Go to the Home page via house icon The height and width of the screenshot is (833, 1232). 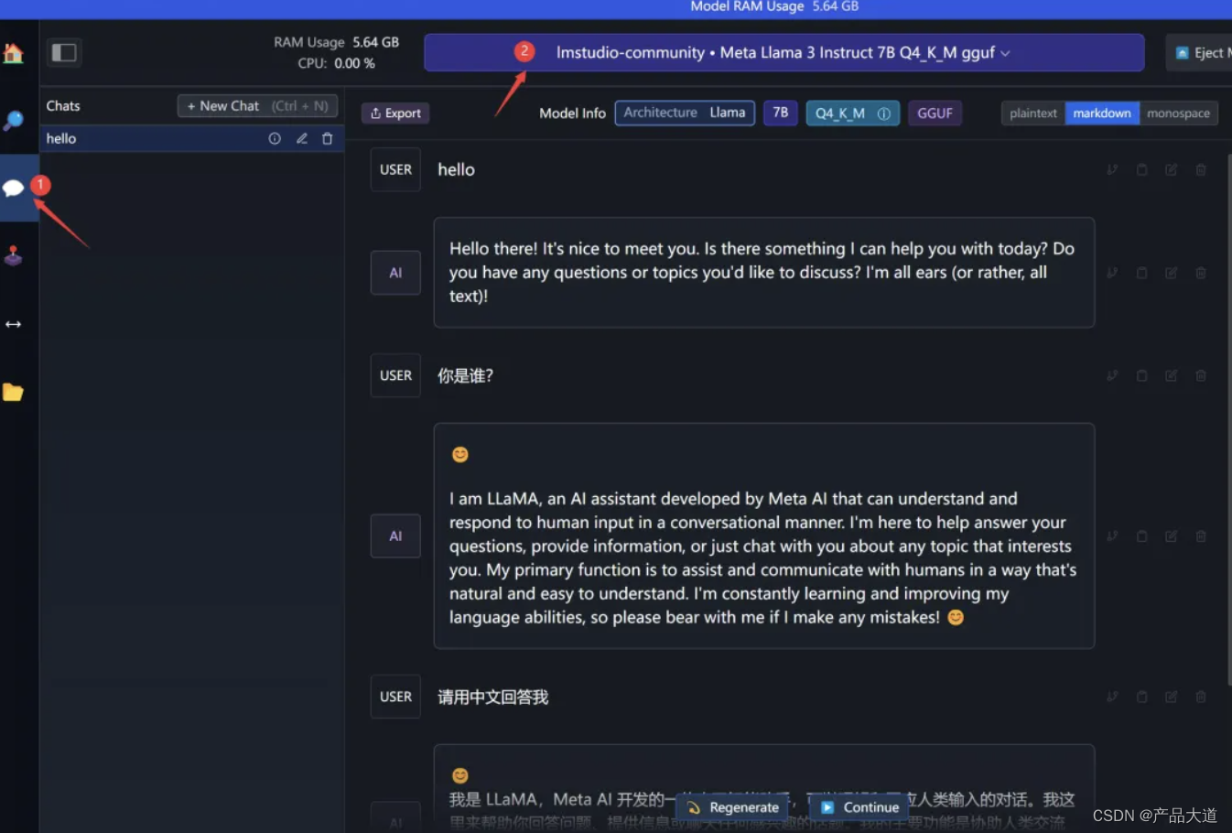point(13,53)
